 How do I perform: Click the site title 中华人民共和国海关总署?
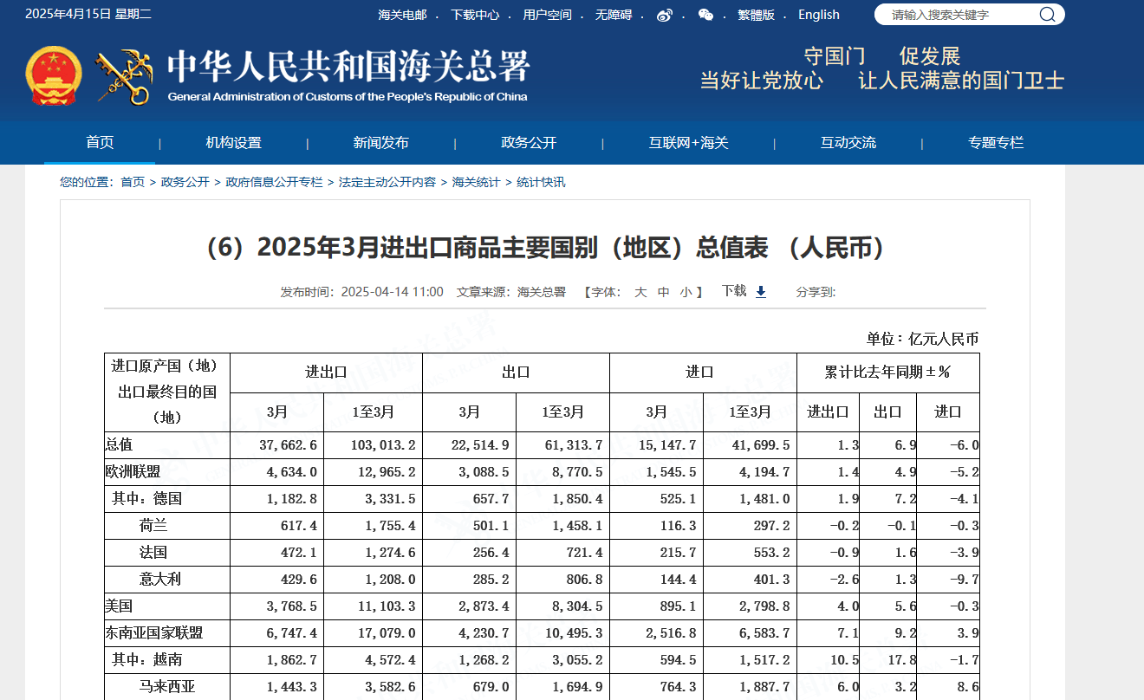[348, 66]
